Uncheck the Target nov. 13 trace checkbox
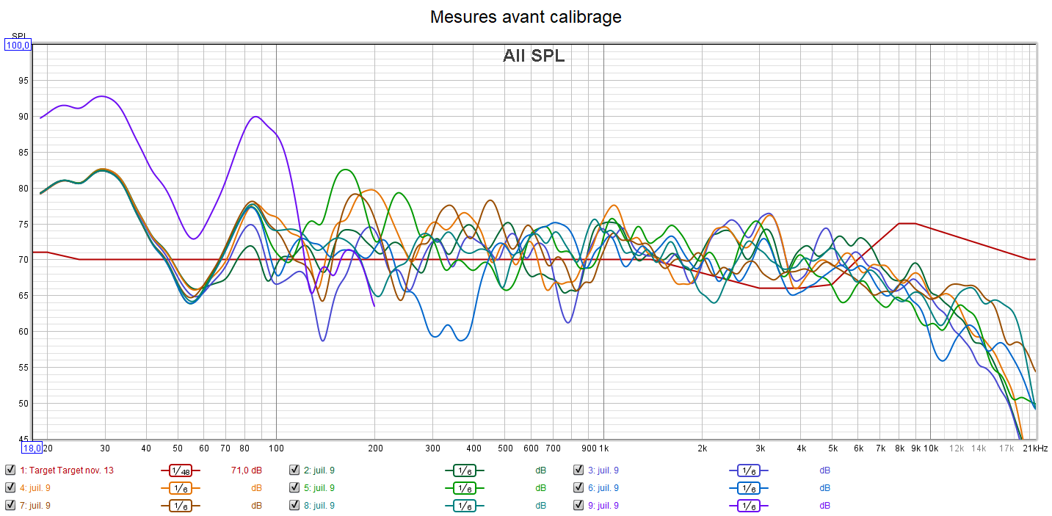The width and height of the screenshot is (1052, 516). [10, 470]
